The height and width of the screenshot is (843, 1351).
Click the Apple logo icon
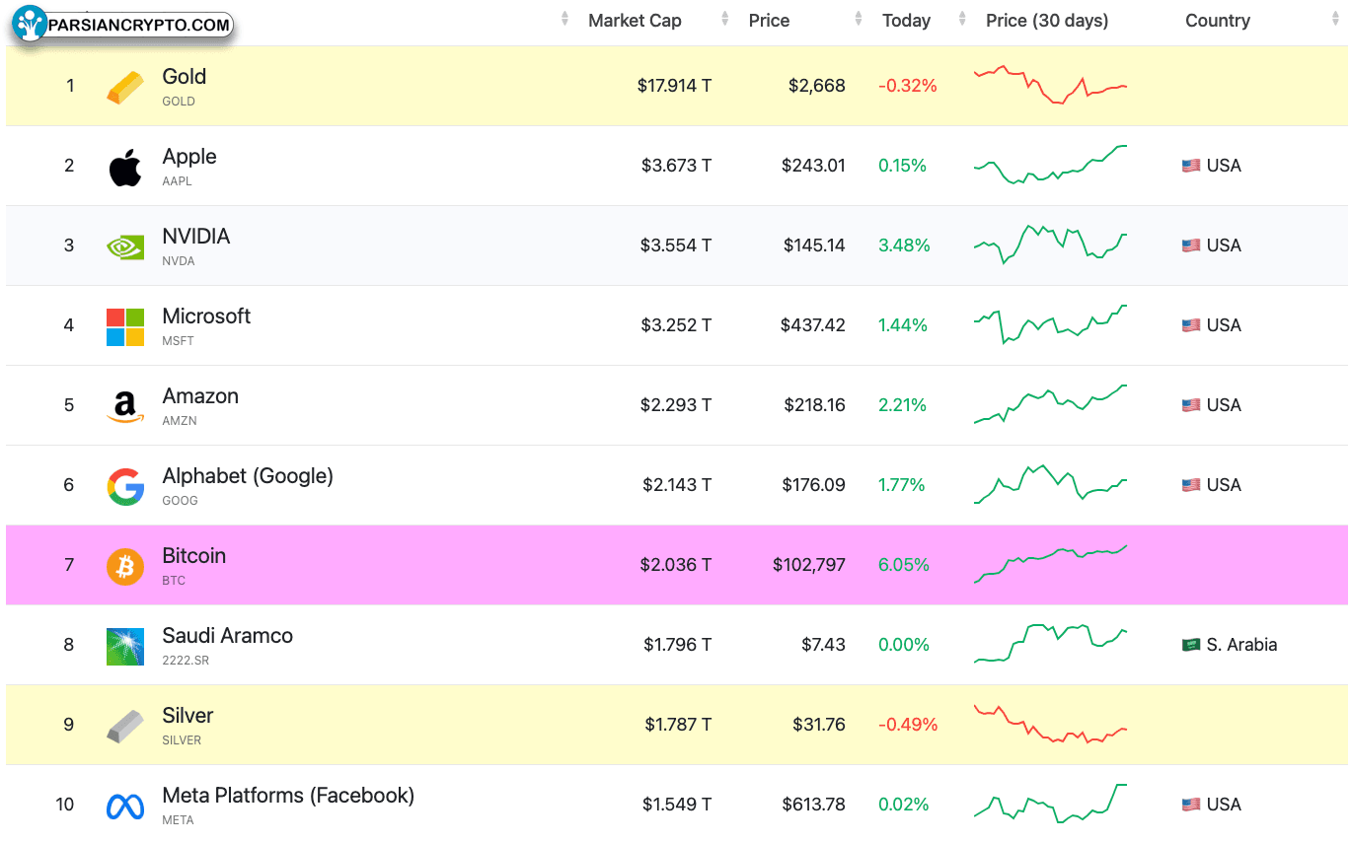click(125, 167)
